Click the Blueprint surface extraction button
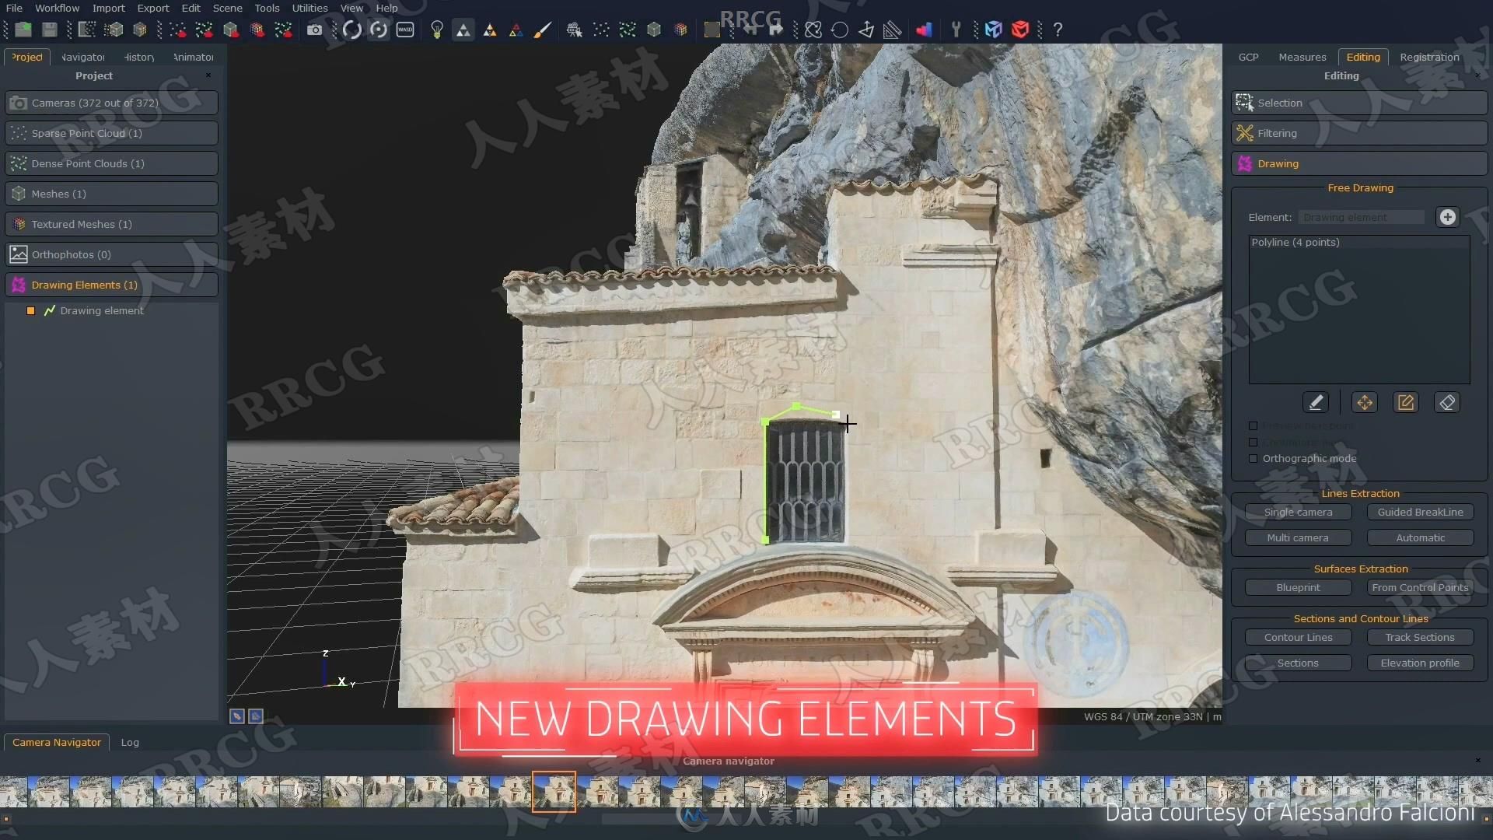The height and width of the screenshot is (840, 1493). pyautogui.click(x=1298, y=586)
